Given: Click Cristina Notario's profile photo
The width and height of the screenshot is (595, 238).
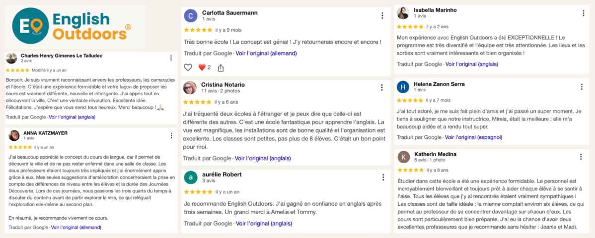Looking at the screenshot, I should click(x=190, y=88).
